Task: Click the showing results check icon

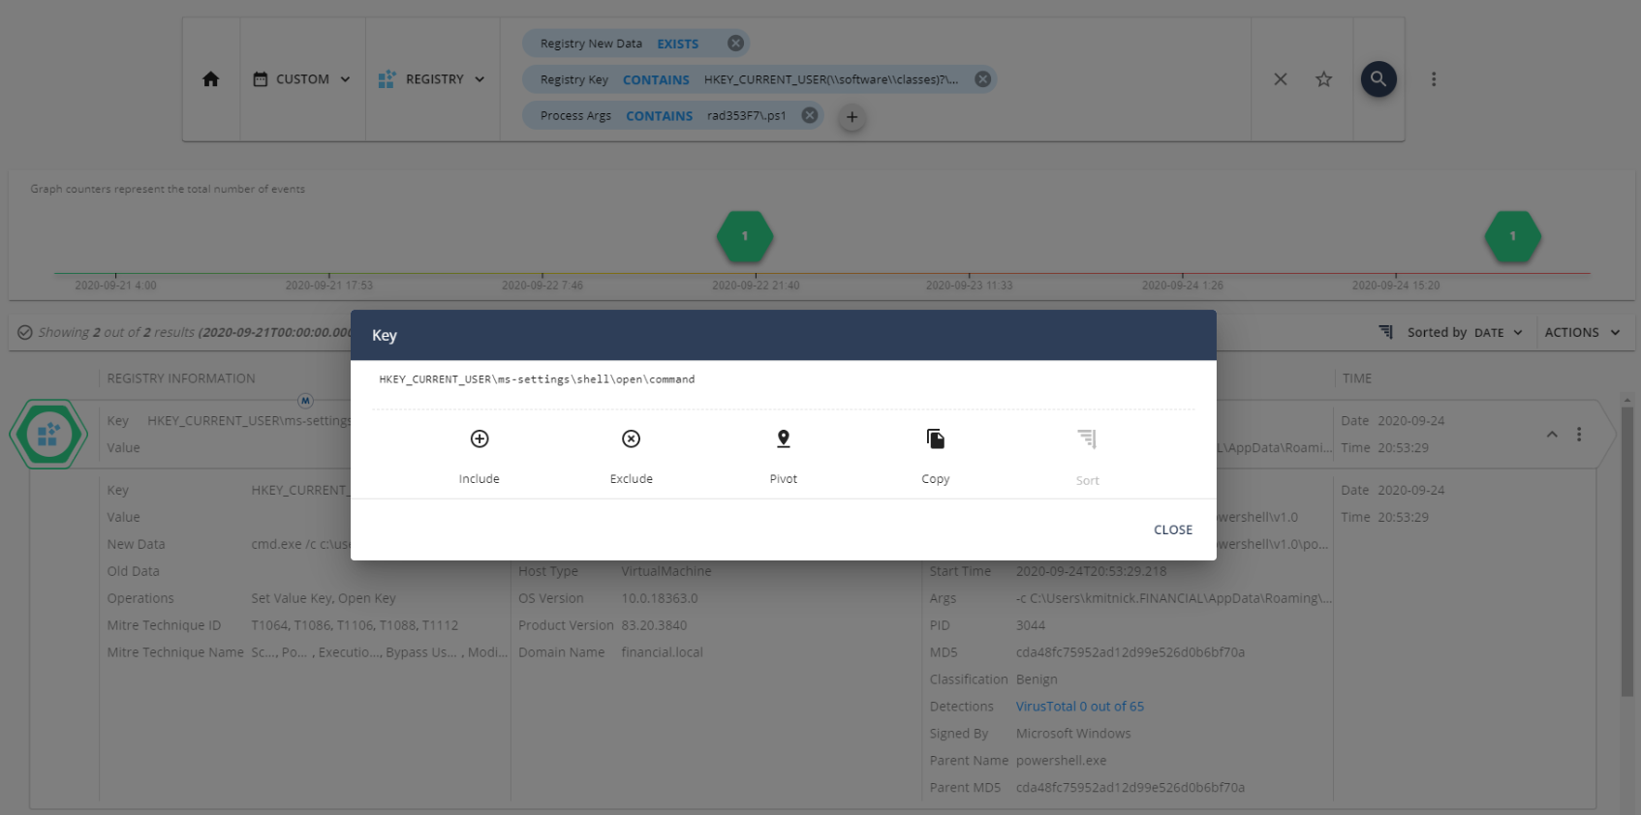Action: click(25, 332)
